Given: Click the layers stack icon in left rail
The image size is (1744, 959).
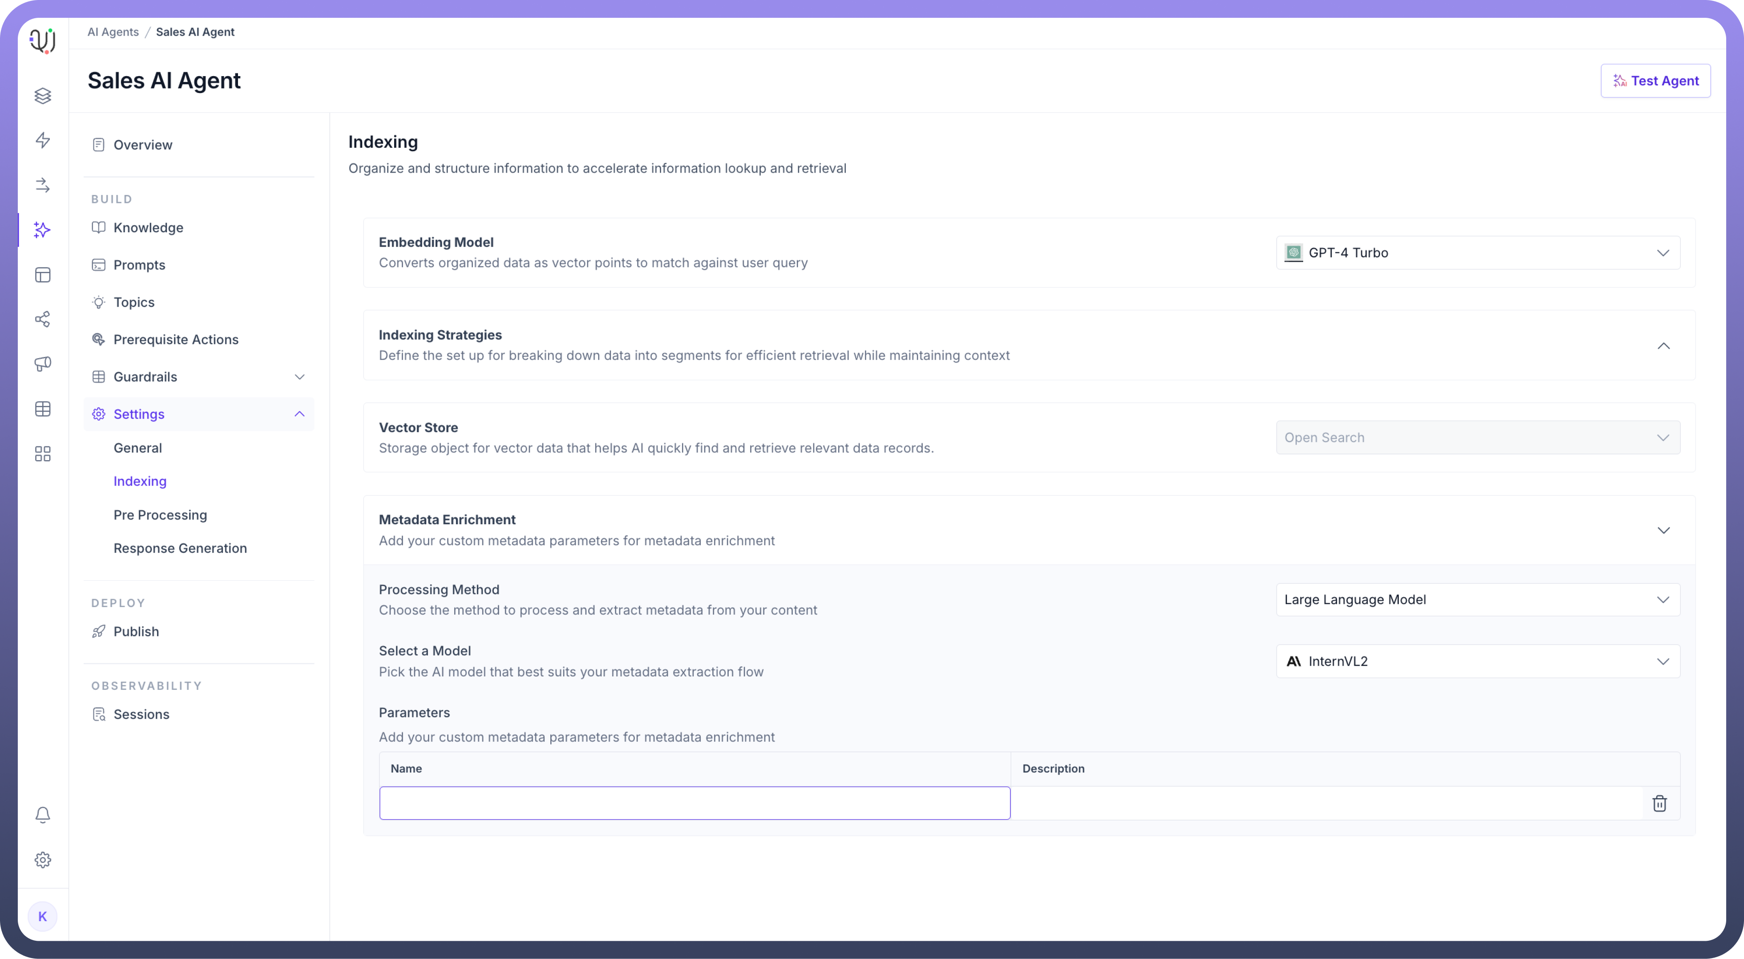Looking at the screenshot, I should (x=43, y=96).
